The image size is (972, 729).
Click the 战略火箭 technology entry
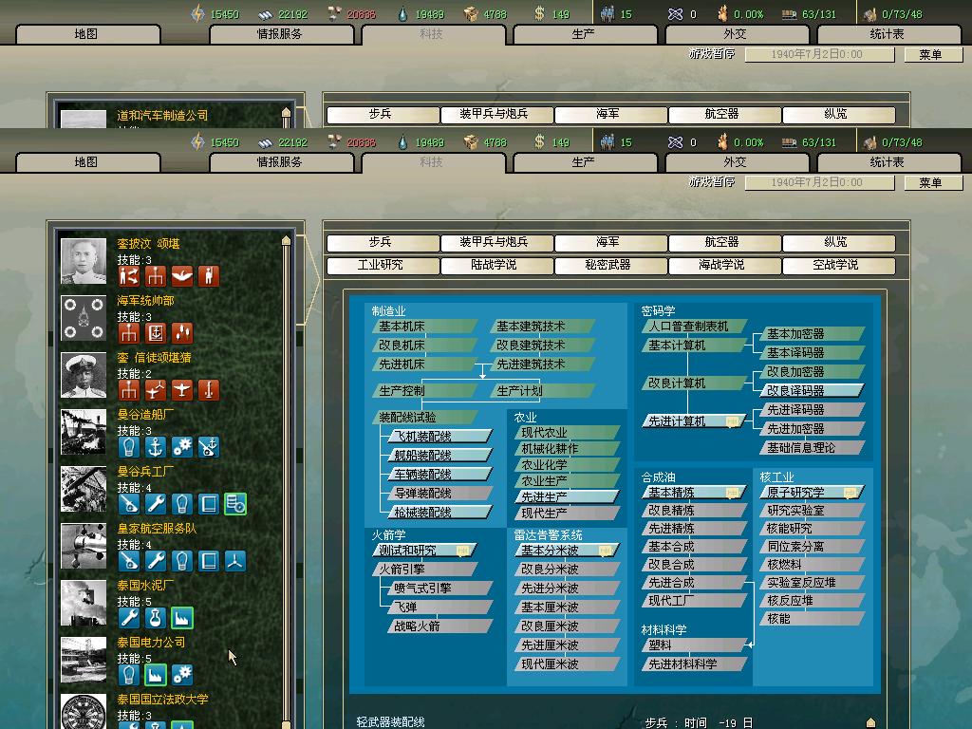[x=440, y=626]
